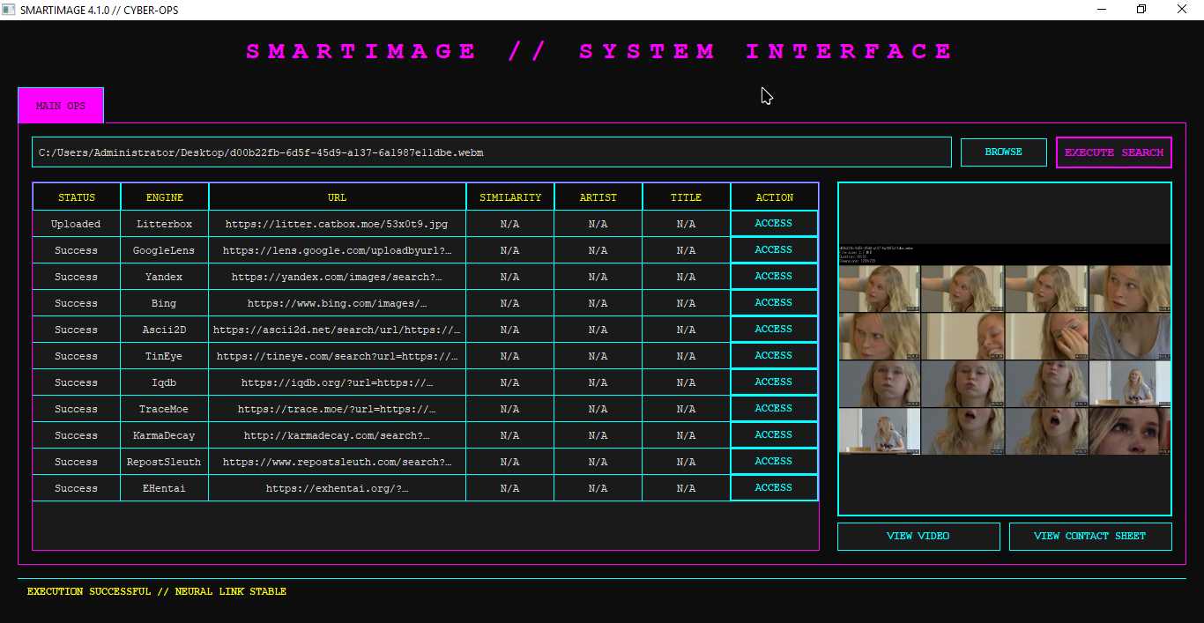
Task: Select the lens.google.com URL cell
Action: (x=338, y=250)
